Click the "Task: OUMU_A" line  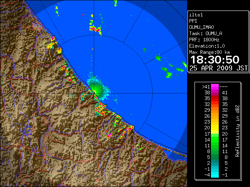point(205,34)
